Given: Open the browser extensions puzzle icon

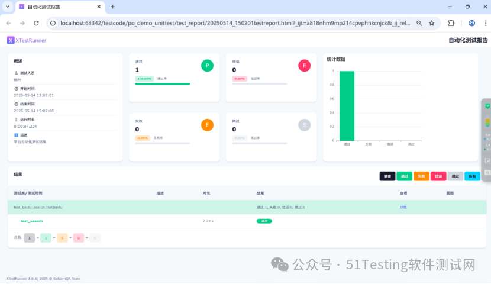Looking at the screenshot, I should click(x=451, y=23).
